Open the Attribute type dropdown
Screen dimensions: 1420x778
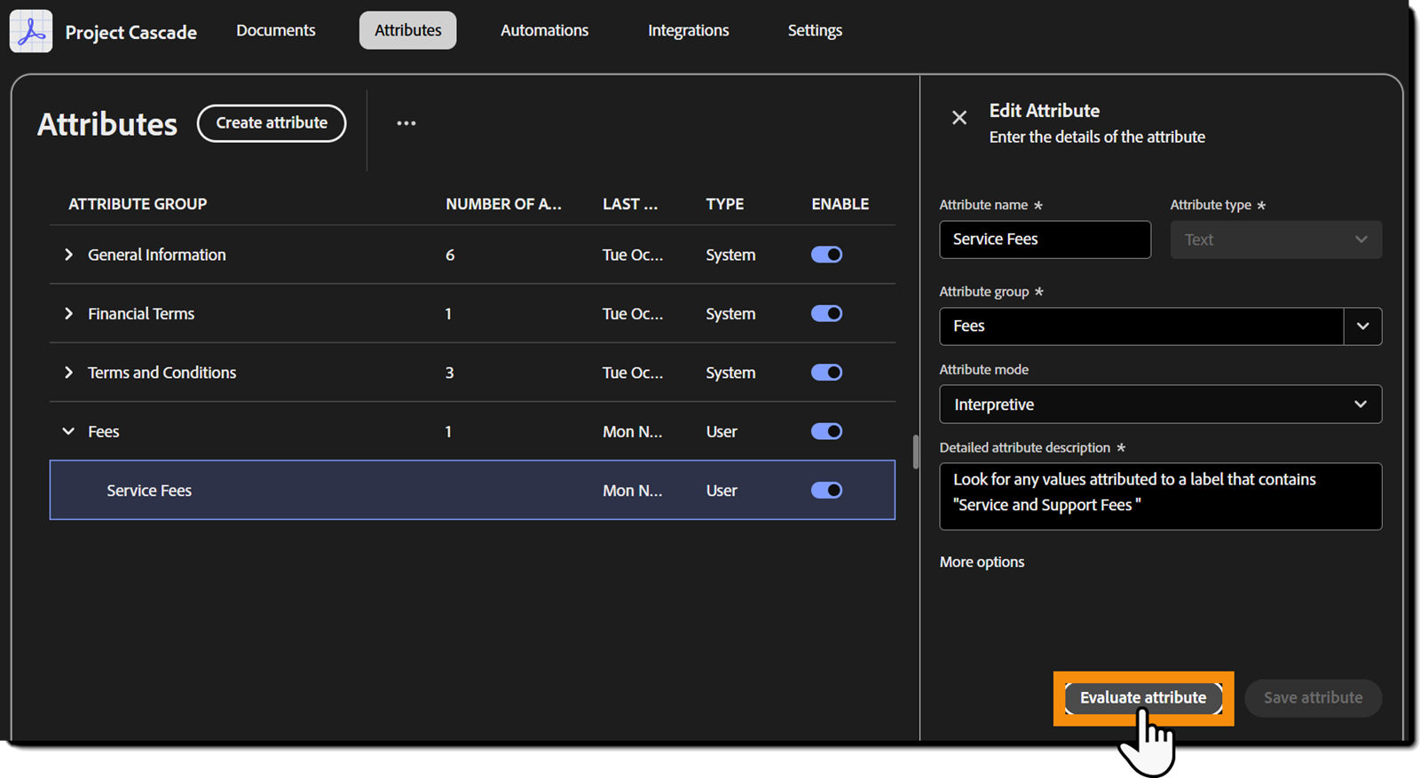(1275, 240)
